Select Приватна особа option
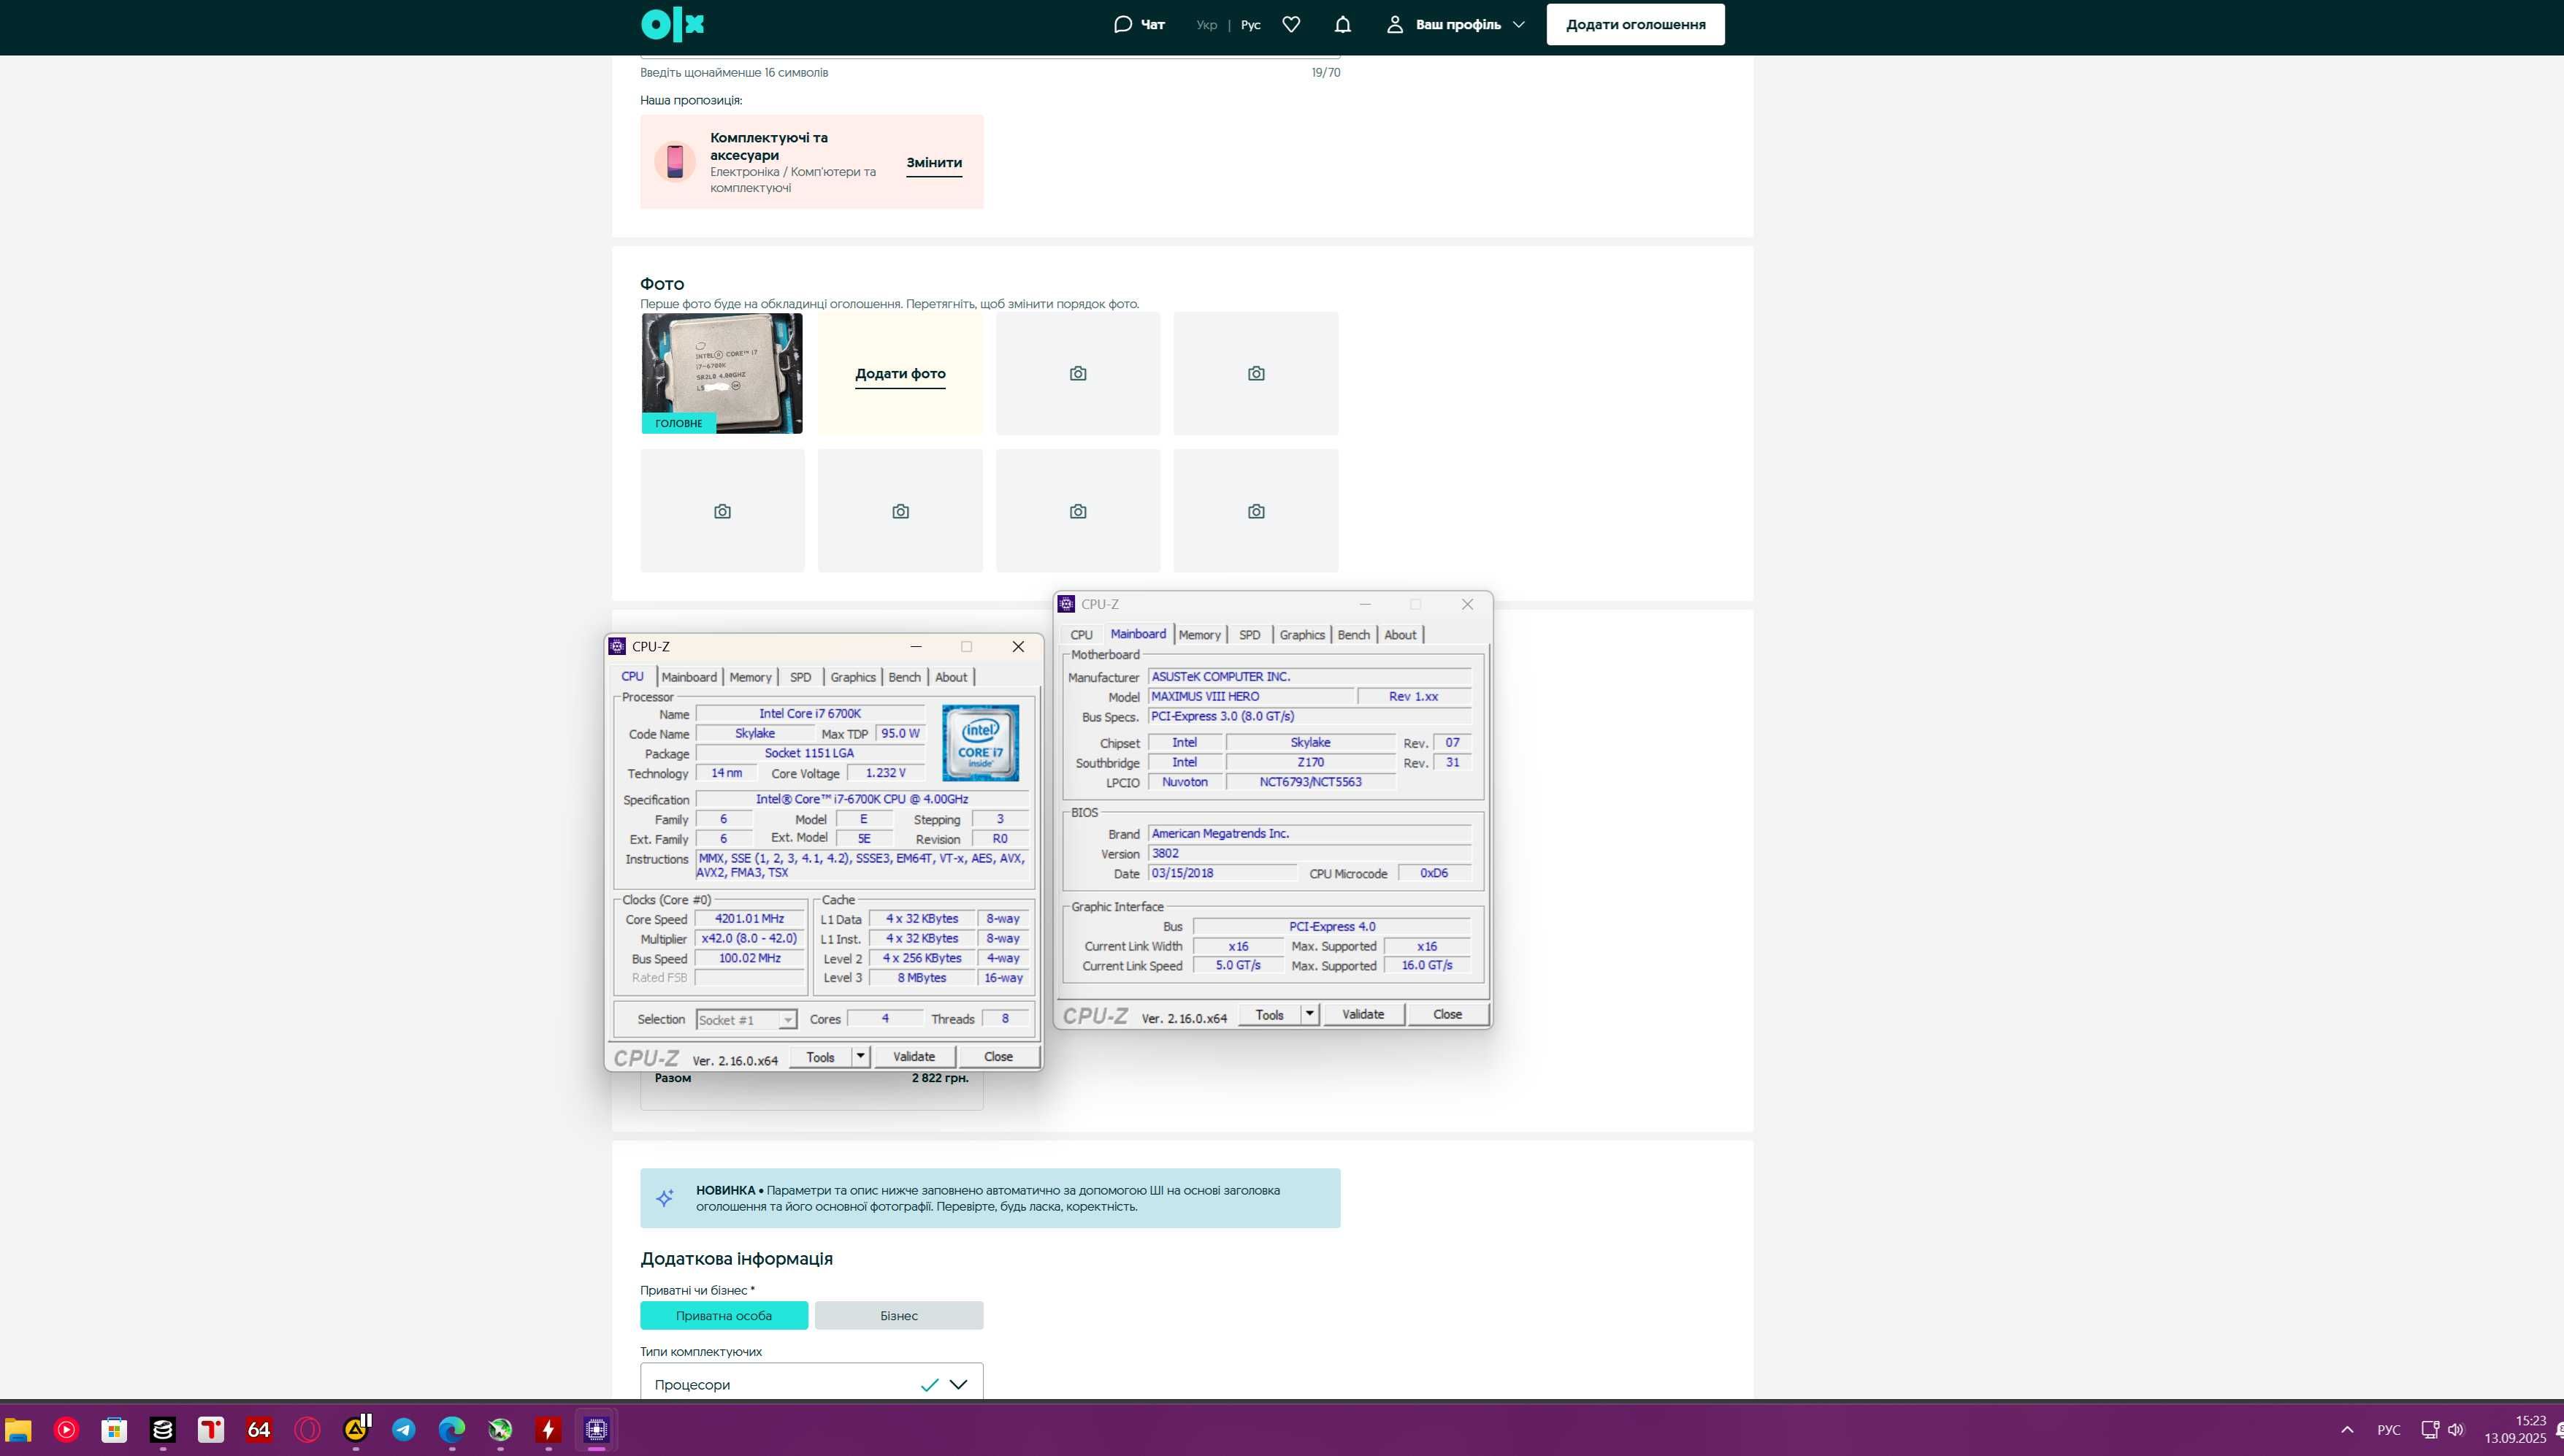Screen dimensions: 2564x1456 coord(724,1315)
